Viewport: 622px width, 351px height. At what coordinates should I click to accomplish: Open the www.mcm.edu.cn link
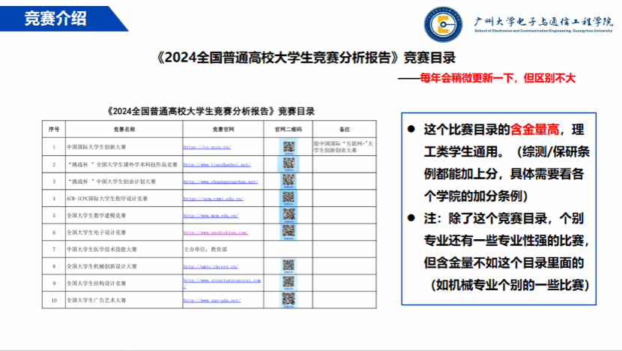point(211,215)
